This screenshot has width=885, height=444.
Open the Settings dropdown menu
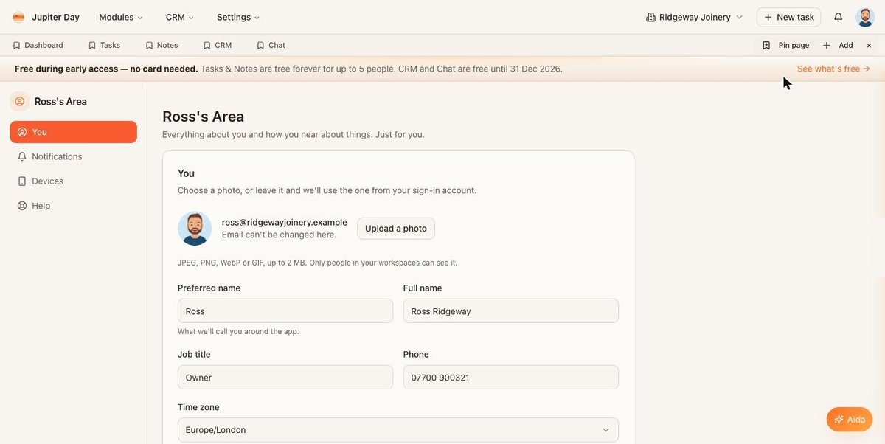point(238,17)
